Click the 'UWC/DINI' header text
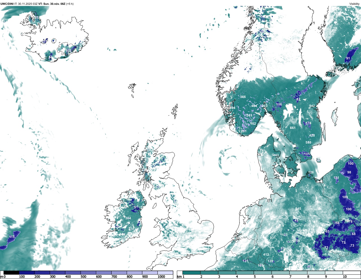 [x=7, y=4]
